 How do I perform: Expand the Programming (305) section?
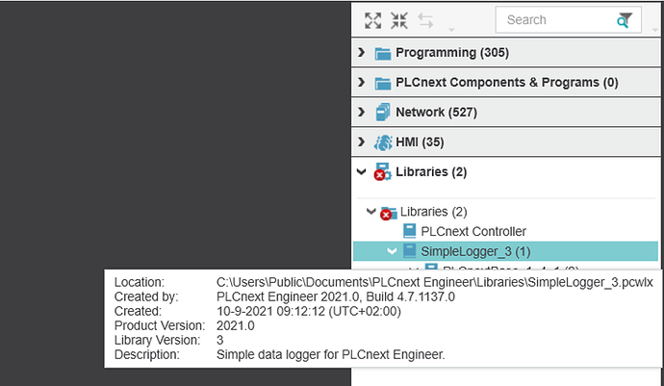click(x=361, y=52)
